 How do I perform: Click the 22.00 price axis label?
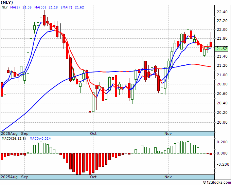pyautogui.click(x=222, y=30)
